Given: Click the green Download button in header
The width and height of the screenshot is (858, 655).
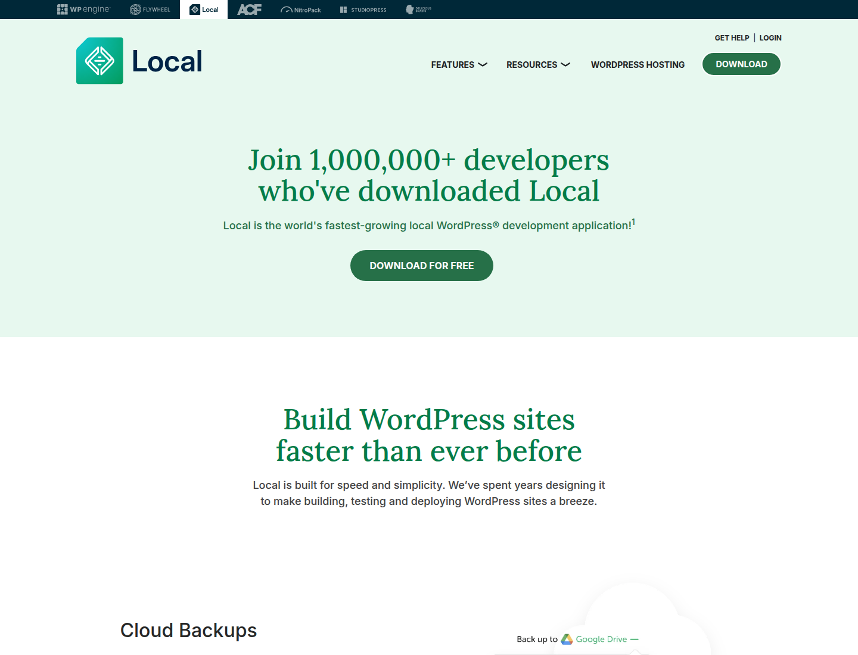Looking at the screenshot, I should coord(741,64).
